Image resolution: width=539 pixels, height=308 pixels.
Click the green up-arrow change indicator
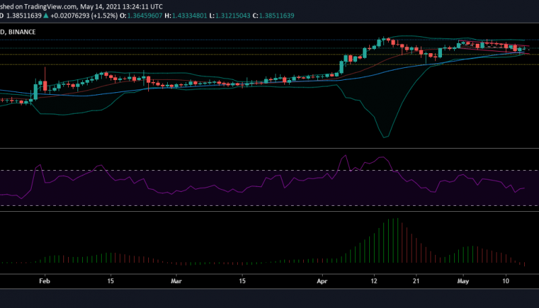[x=46, y=15]
